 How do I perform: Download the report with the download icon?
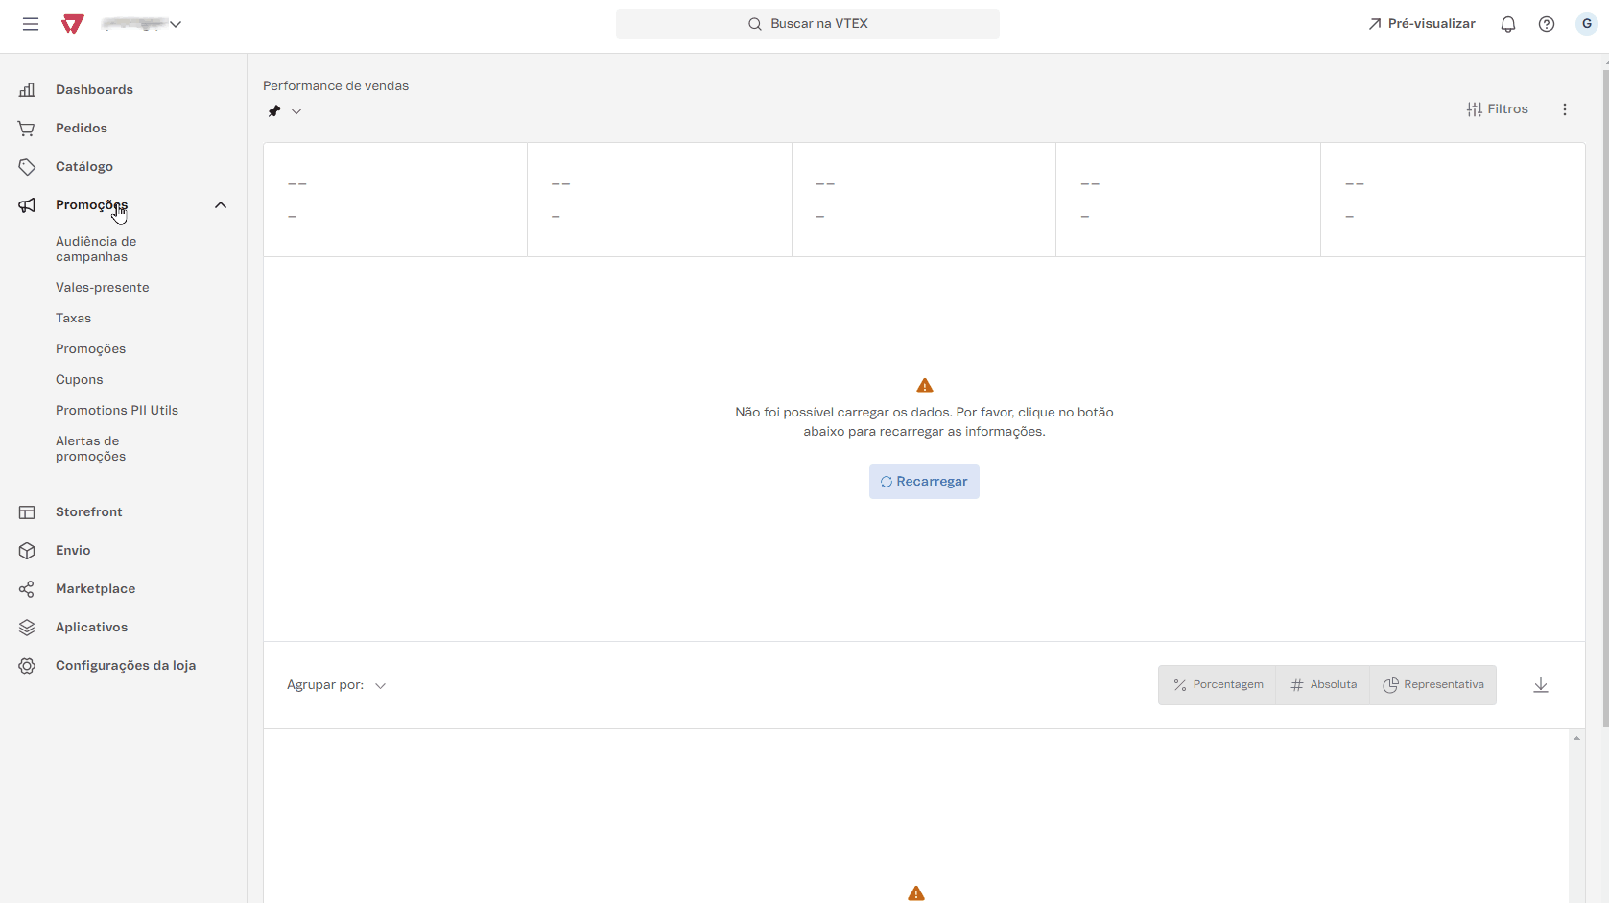coord(1540,685)
